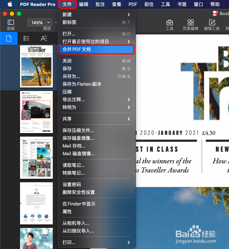
Task: Choose 从相机导入...
Action: pos(96,223)
